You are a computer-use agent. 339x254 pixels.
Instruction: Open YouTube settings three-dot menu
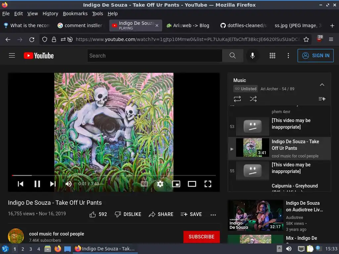(288, 56)
